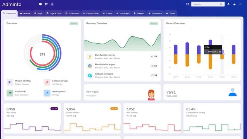The height and width of the screenshot is (139, 247).
Task: Open the Forms & Table tab
Action: click(x=91, y=14)
